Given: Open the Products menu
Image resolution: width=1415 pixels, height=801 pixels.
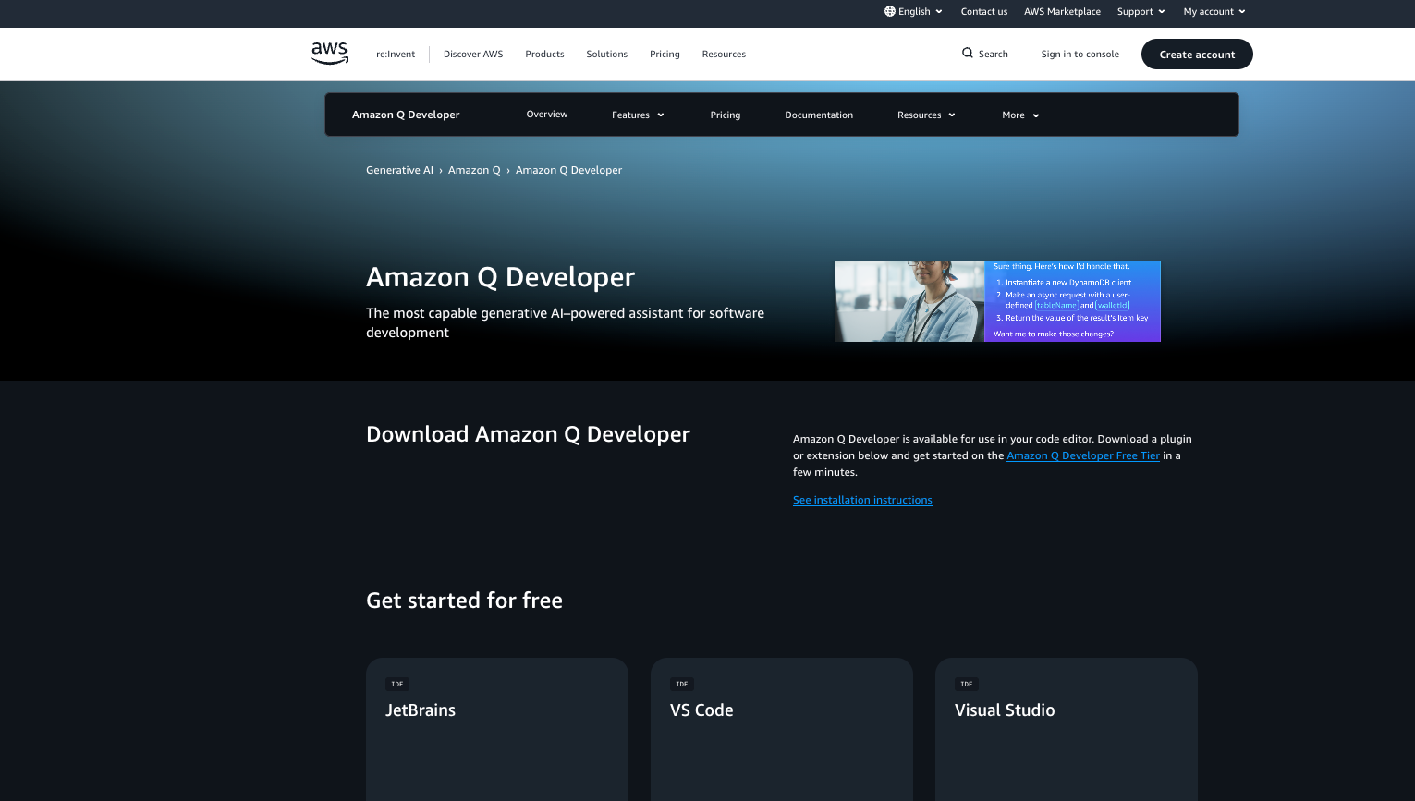Looking at the screenshot, I should [x=544, y=54].
